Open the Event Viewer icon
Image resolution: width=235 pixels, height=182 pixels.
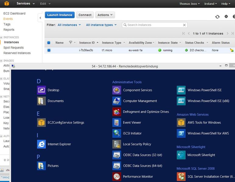coord(117,123)
